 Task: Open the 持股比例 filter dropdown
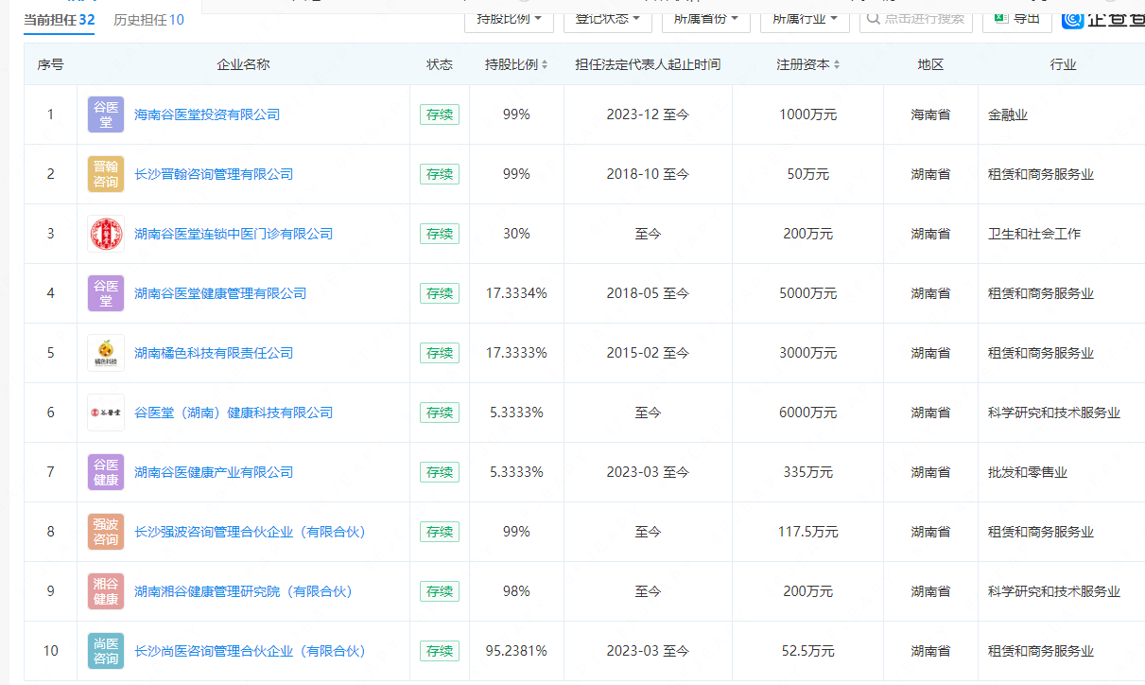510,18
